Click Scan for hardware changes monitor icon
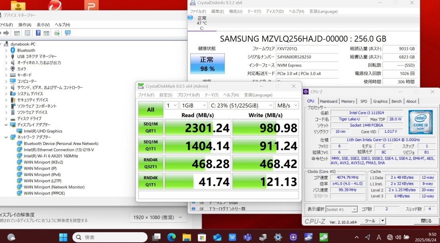This screenshot has height=243, width=440. (67, 33)
